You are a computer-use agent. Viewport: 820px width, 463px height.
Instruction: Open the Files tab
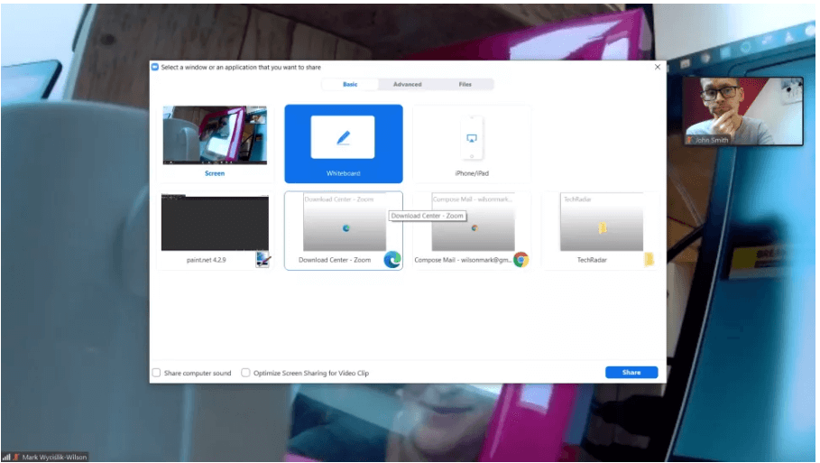pos(465,84)
